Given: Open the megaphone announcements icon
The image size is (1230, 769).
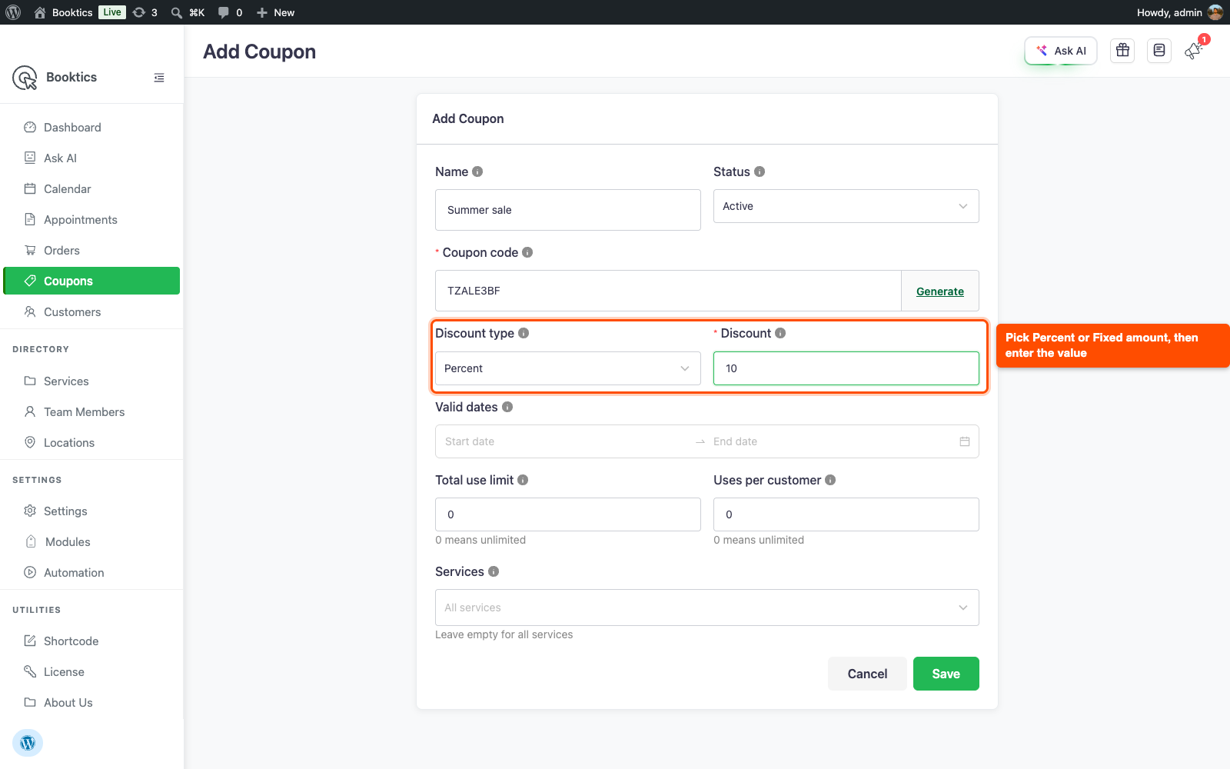Looking at the screenshot, I should [1193, 51].
